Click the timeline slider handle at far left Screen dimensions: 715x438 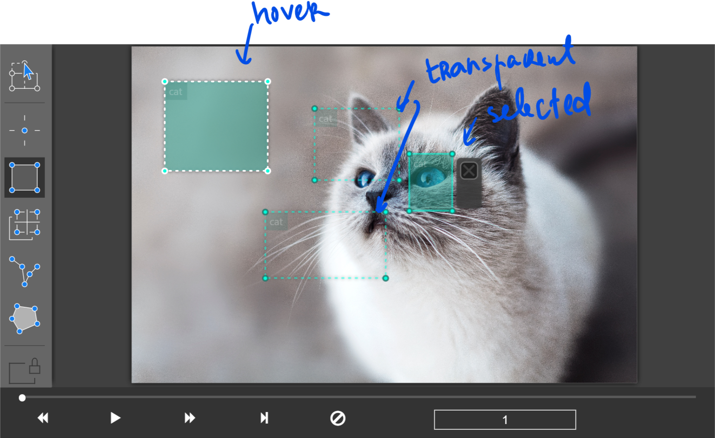(x=22, y=398)
